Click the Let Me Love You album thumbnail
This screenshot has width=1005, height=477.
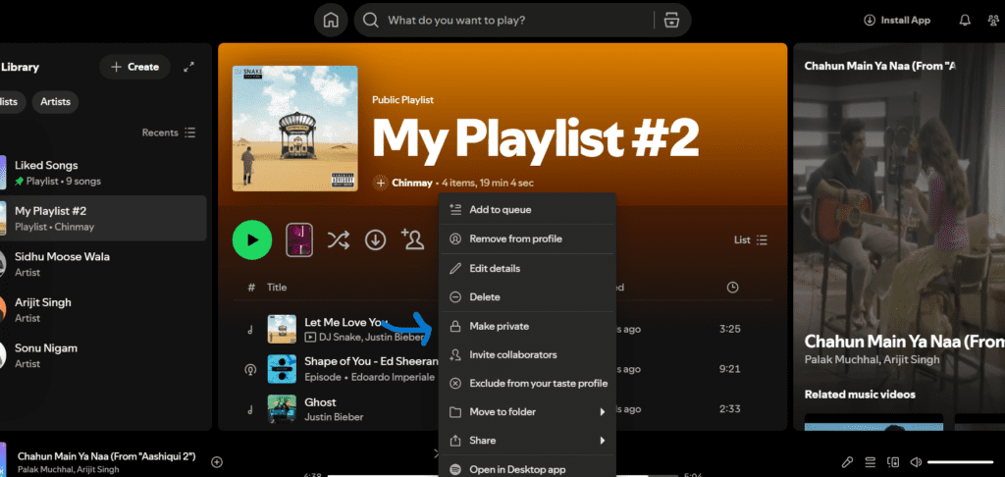pyautogui.click(x=282, y=329)
